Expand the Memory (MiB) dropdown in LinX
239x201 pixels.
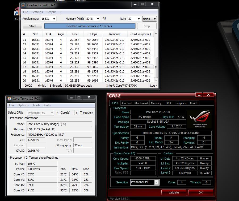pos(98,19)
